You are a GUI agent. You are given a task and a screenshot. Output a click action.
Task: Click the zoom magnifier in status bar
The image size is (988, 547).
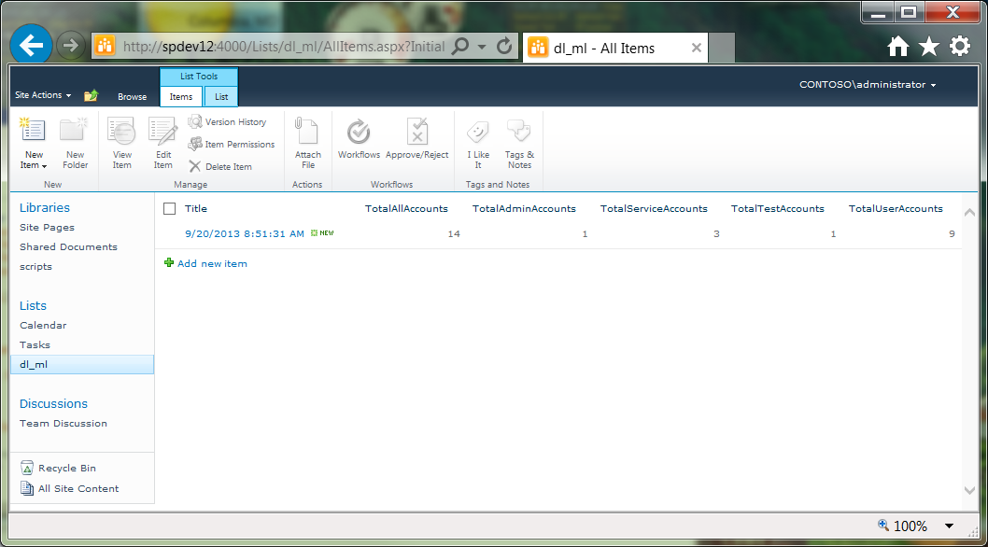(x=883, y=525)
